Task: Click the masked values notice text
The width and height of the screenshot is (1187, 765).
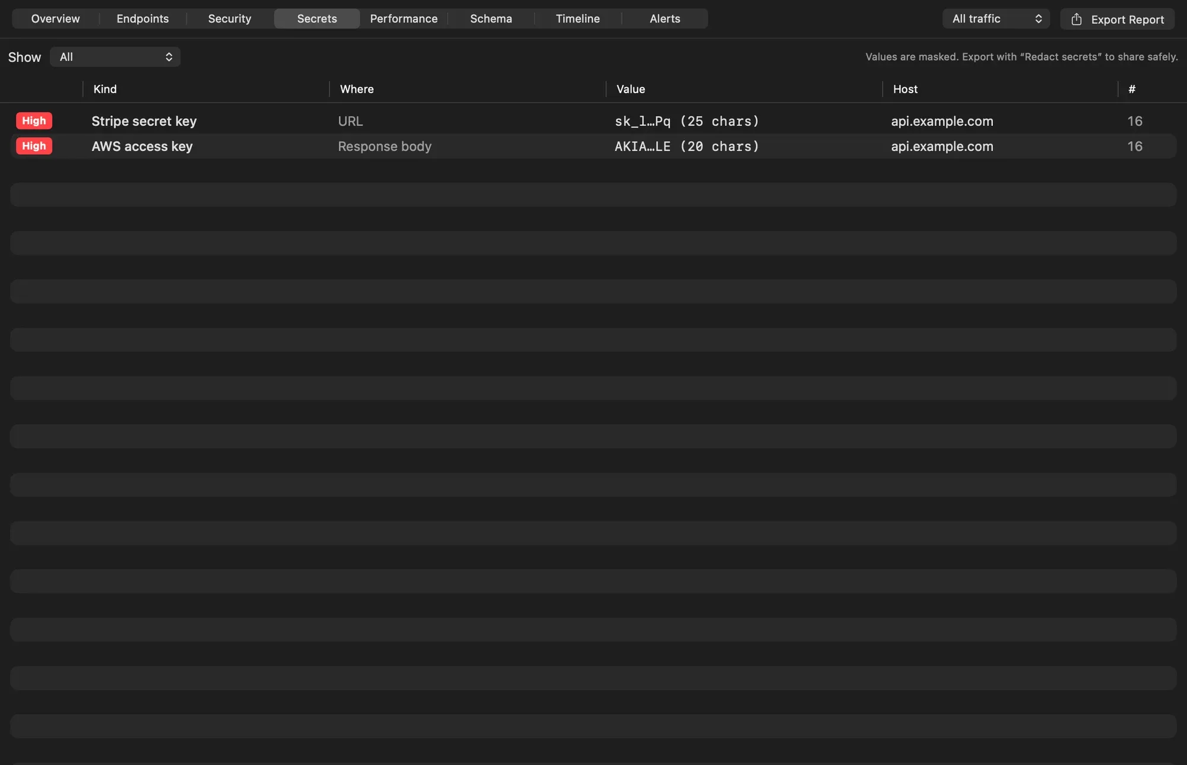Action: [x=1021, y=57]
